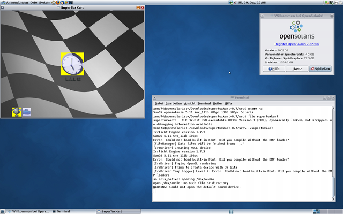Image resolution: width=343 pixels, height=214 pixels.
Task: Click the date and time in top panel
Action: 252,2
